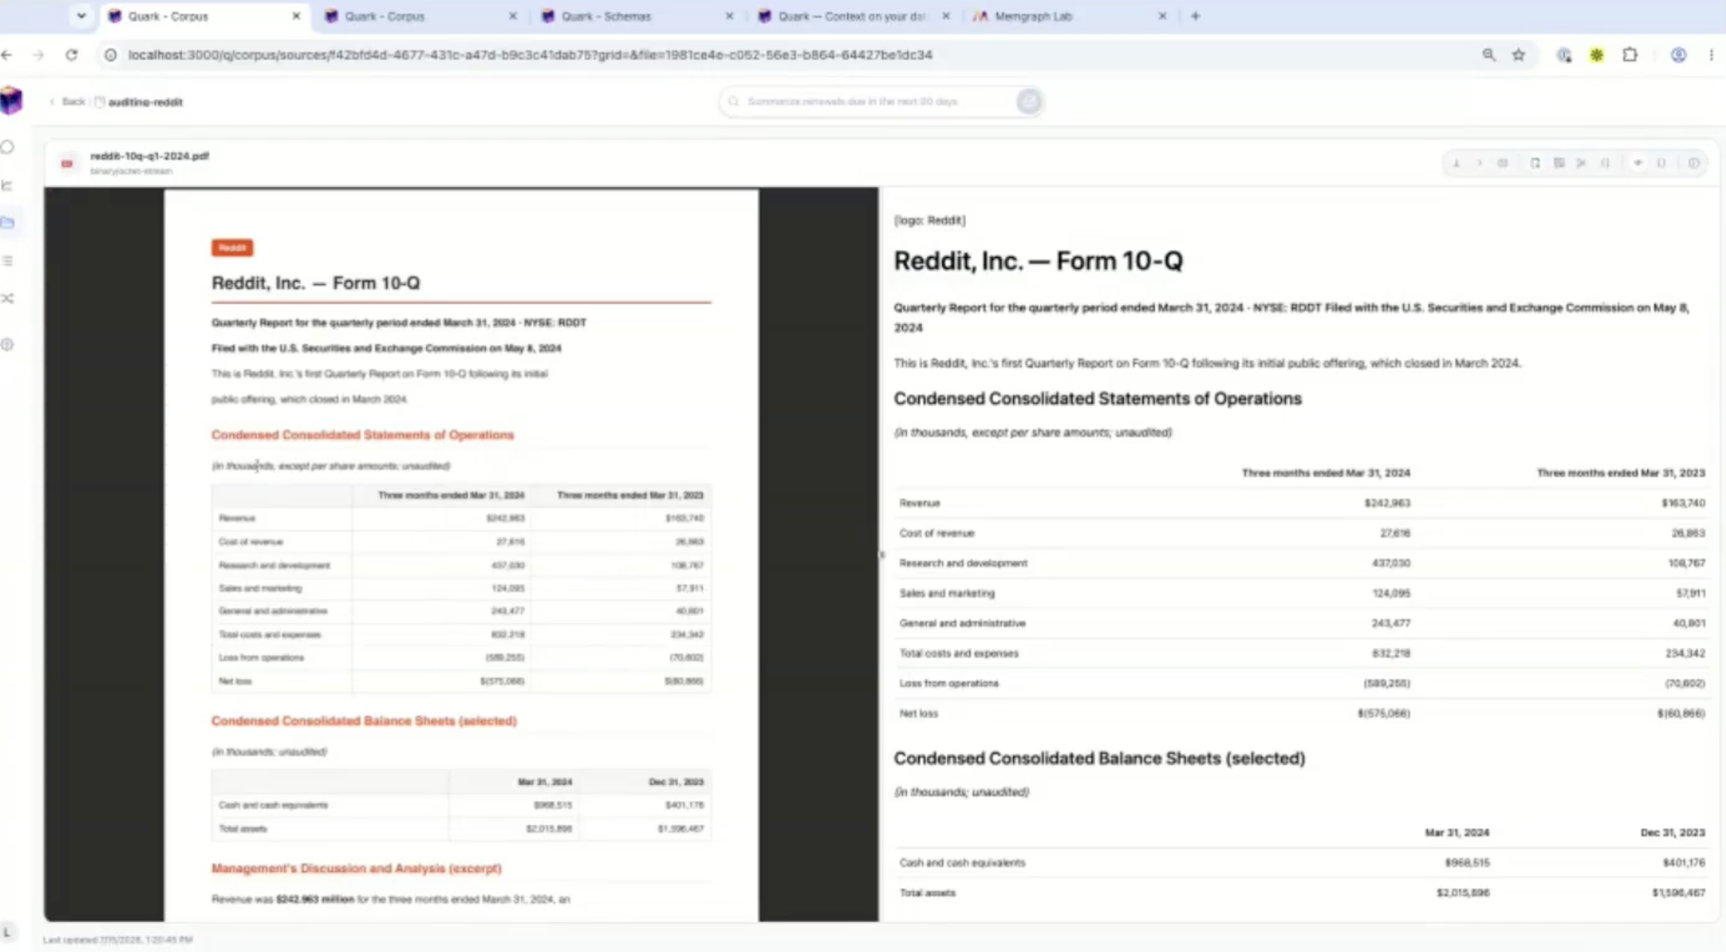Click the site information icon in address bar
This screenshot has width=1726, height=952.
coord(110,55)
